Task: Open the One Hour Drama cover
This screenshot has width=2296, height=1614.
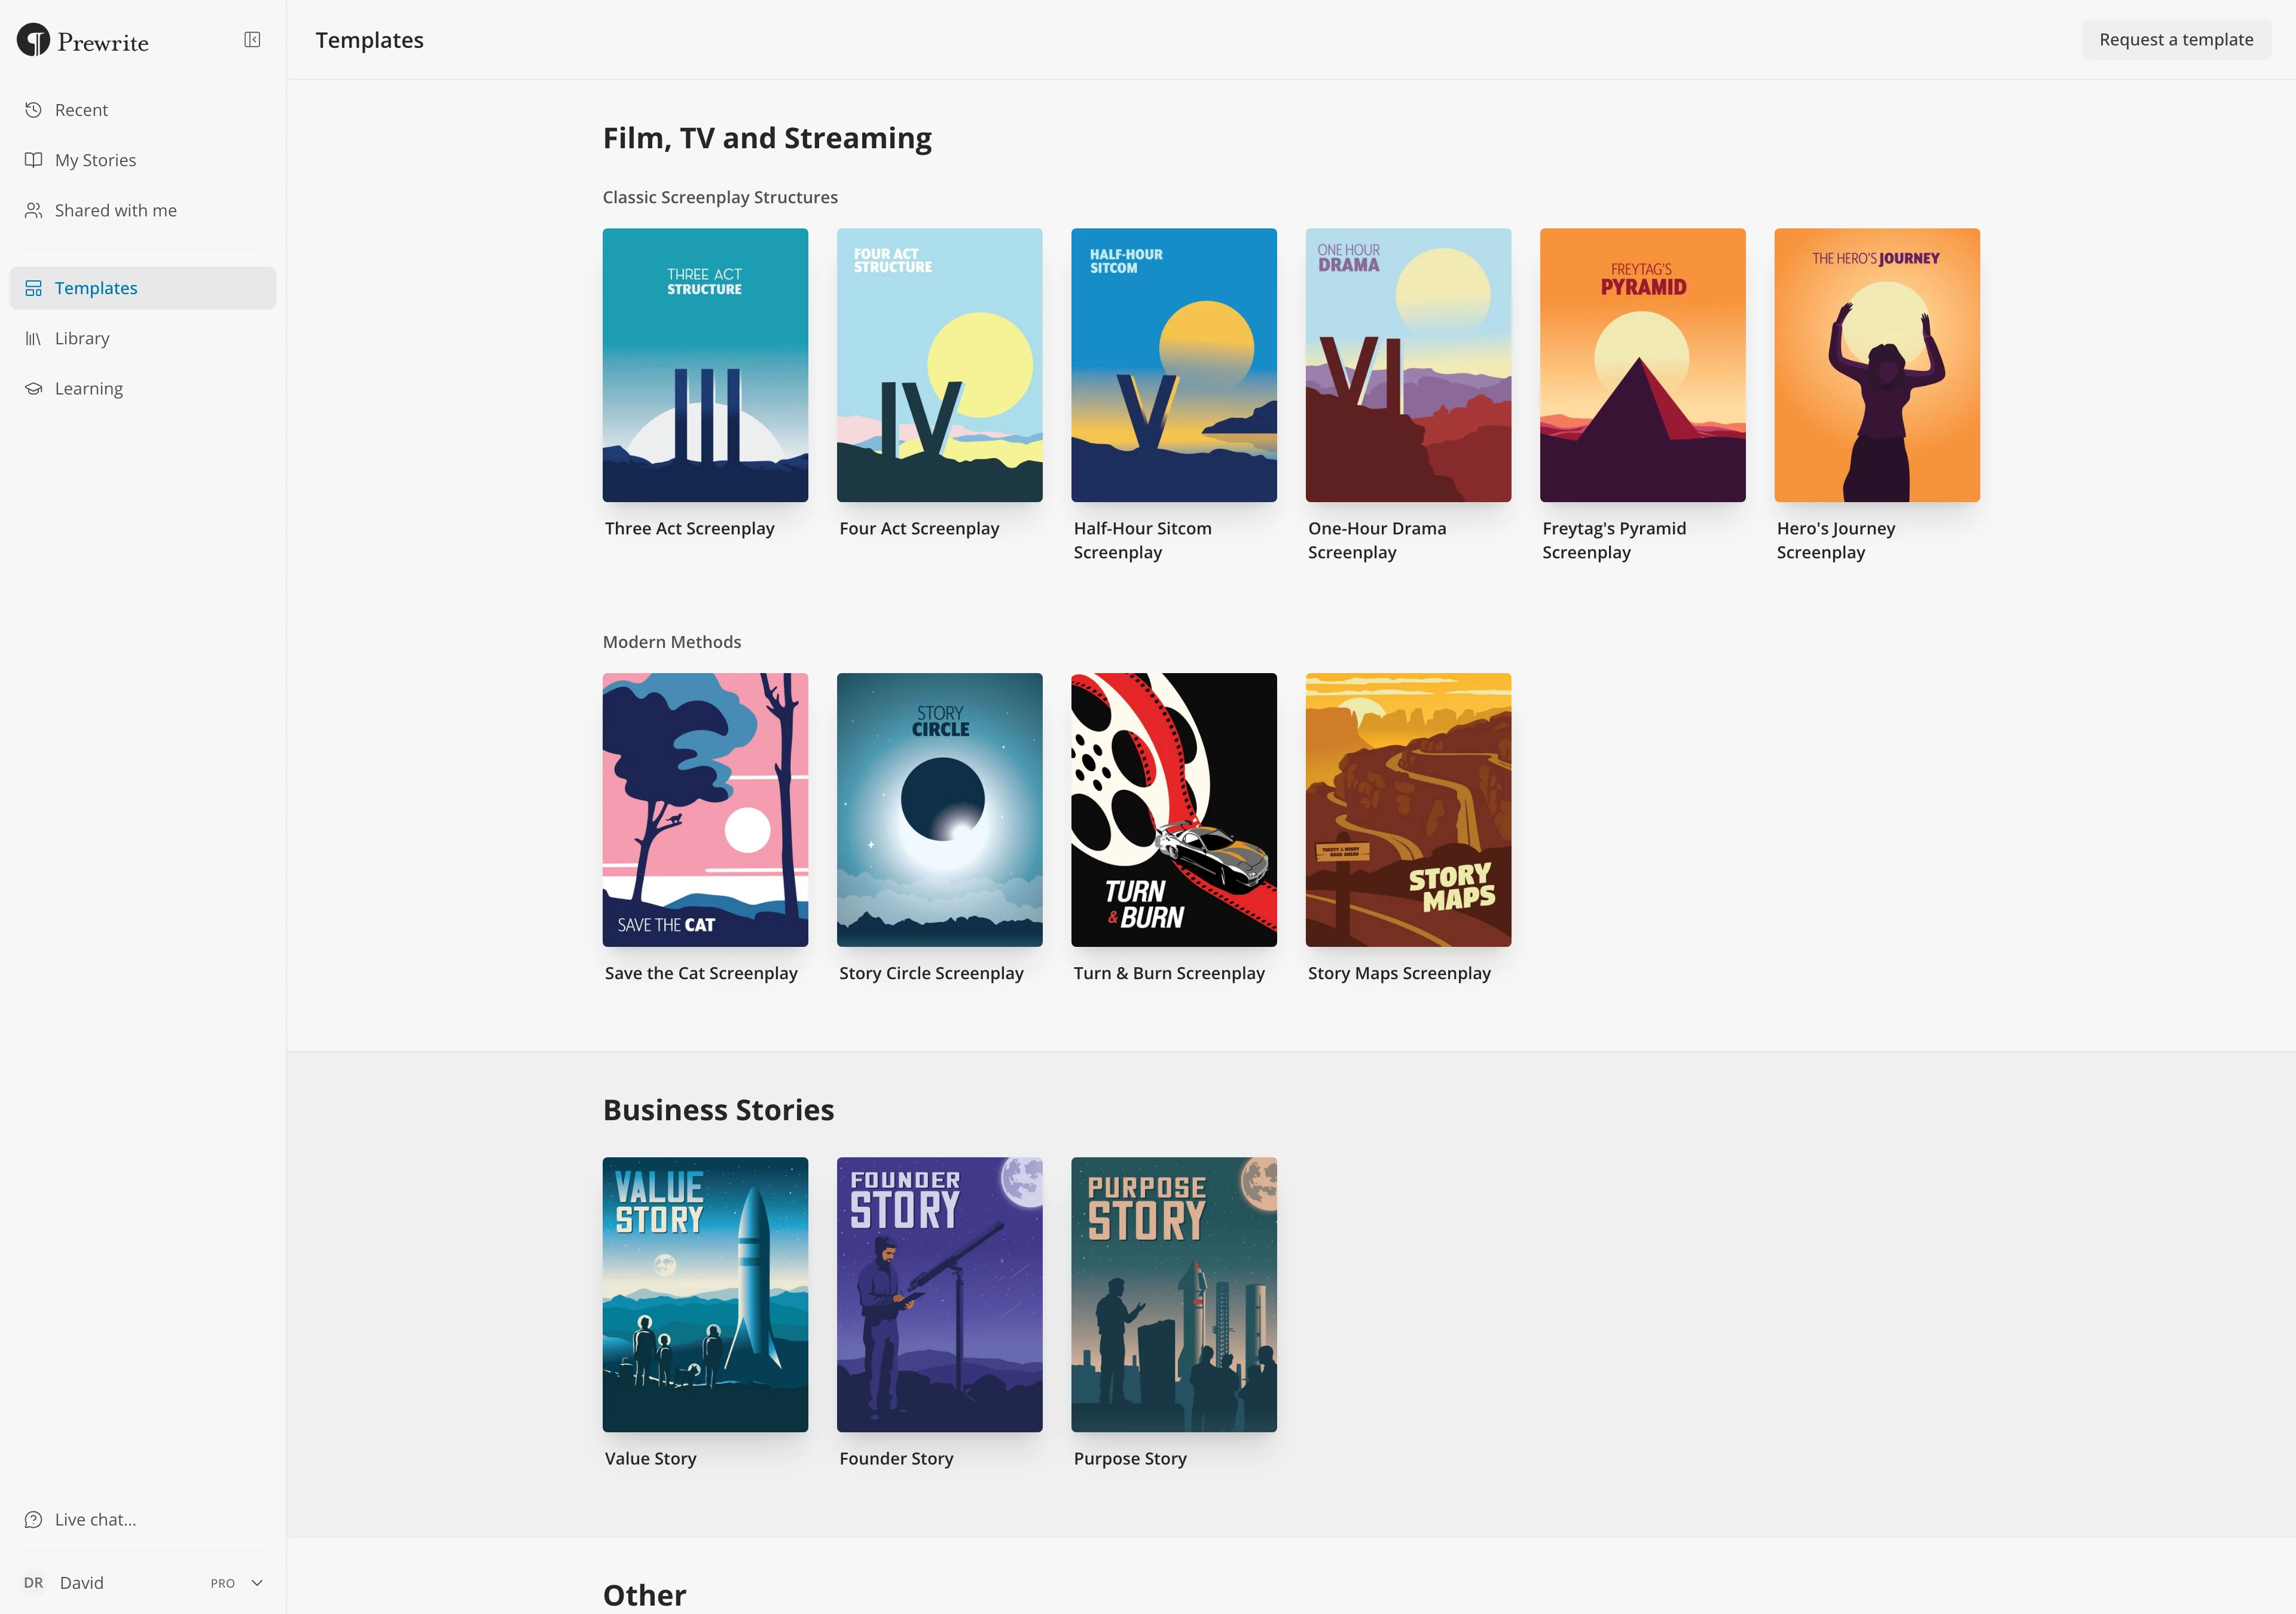Action: click(x=1408, y=365)
